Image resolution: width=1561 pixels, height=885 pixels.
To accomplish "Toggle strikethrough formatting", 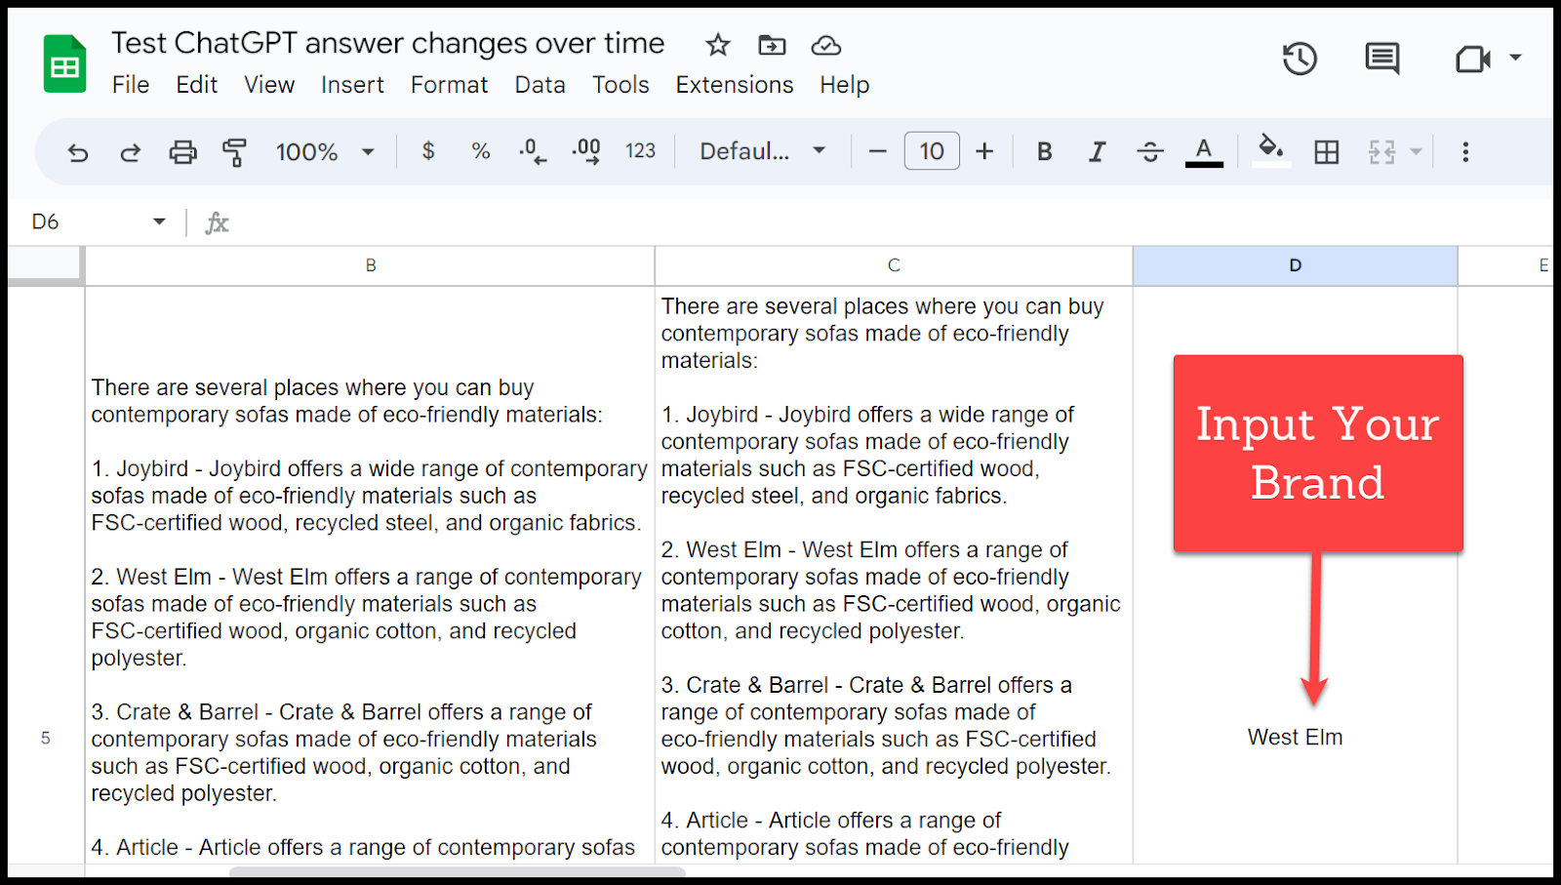I will click(1150, 152).
